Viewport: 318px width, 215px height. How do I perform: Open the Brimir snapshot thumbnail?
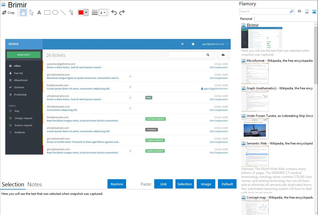point(262,38)
